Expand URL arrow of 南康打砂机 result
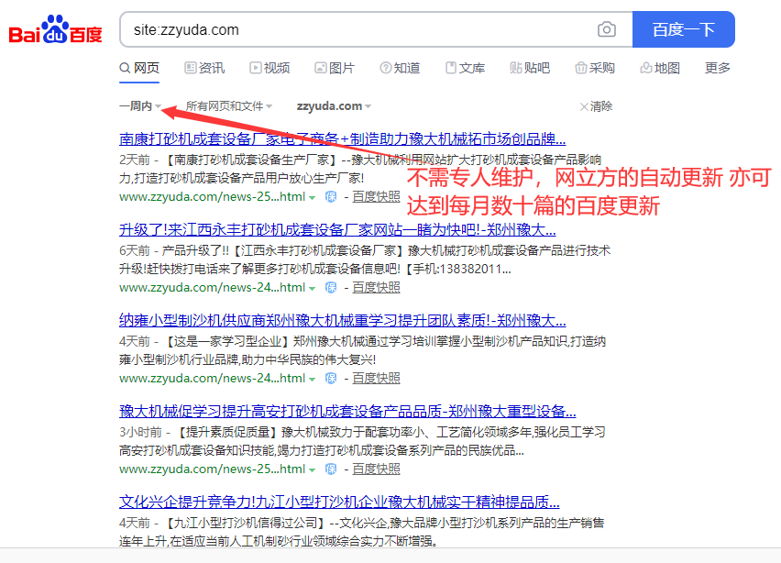This screenshot has height=563, width=781. coord(312,198)
